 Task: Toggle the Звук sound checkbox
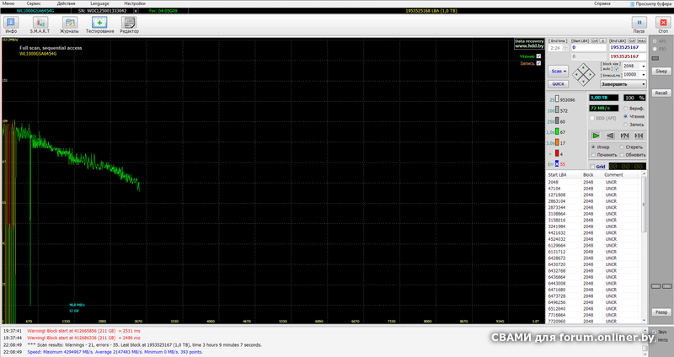[x=655, y=332]
